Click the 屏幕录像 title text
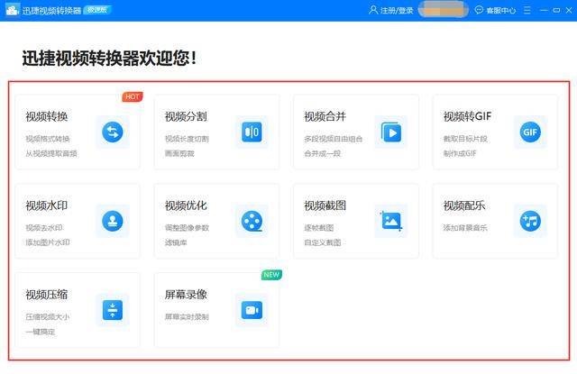Viewport: 577px width, 374px height. click(186, 295)
